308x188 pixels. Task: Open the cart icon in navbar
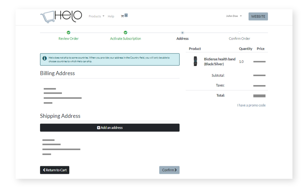click(x=122, y=16)
